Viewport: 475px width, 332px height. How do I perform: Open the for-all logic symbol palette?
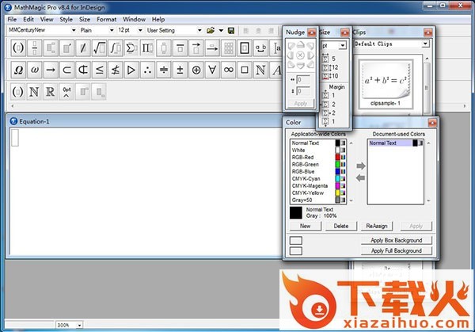(212, 70)
